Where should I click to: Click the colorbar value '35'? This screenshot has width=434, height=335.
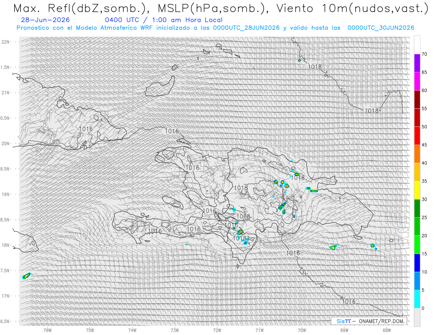pos(424,181)
